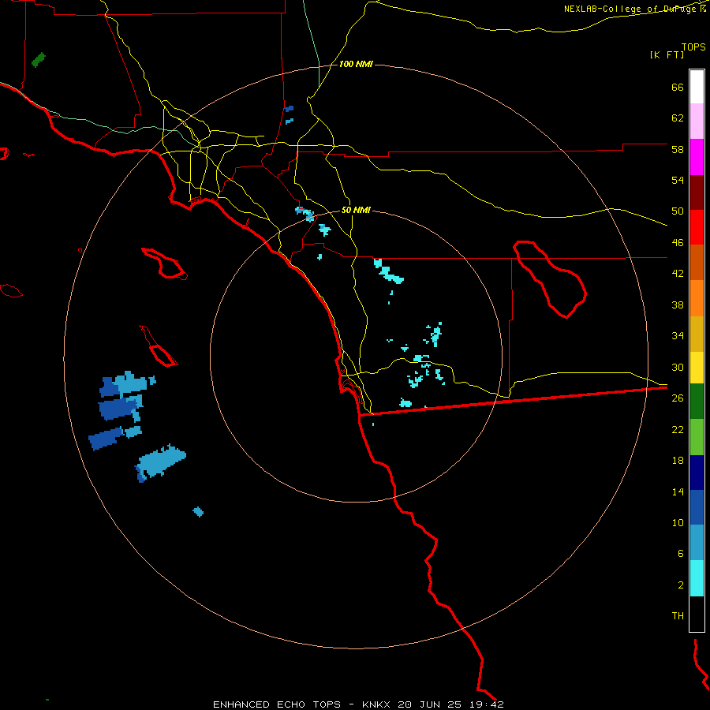Image resolution: width=710 pixels, height=710 pixels.
Task: Click the legend value "6"
Action: (681, 555)
